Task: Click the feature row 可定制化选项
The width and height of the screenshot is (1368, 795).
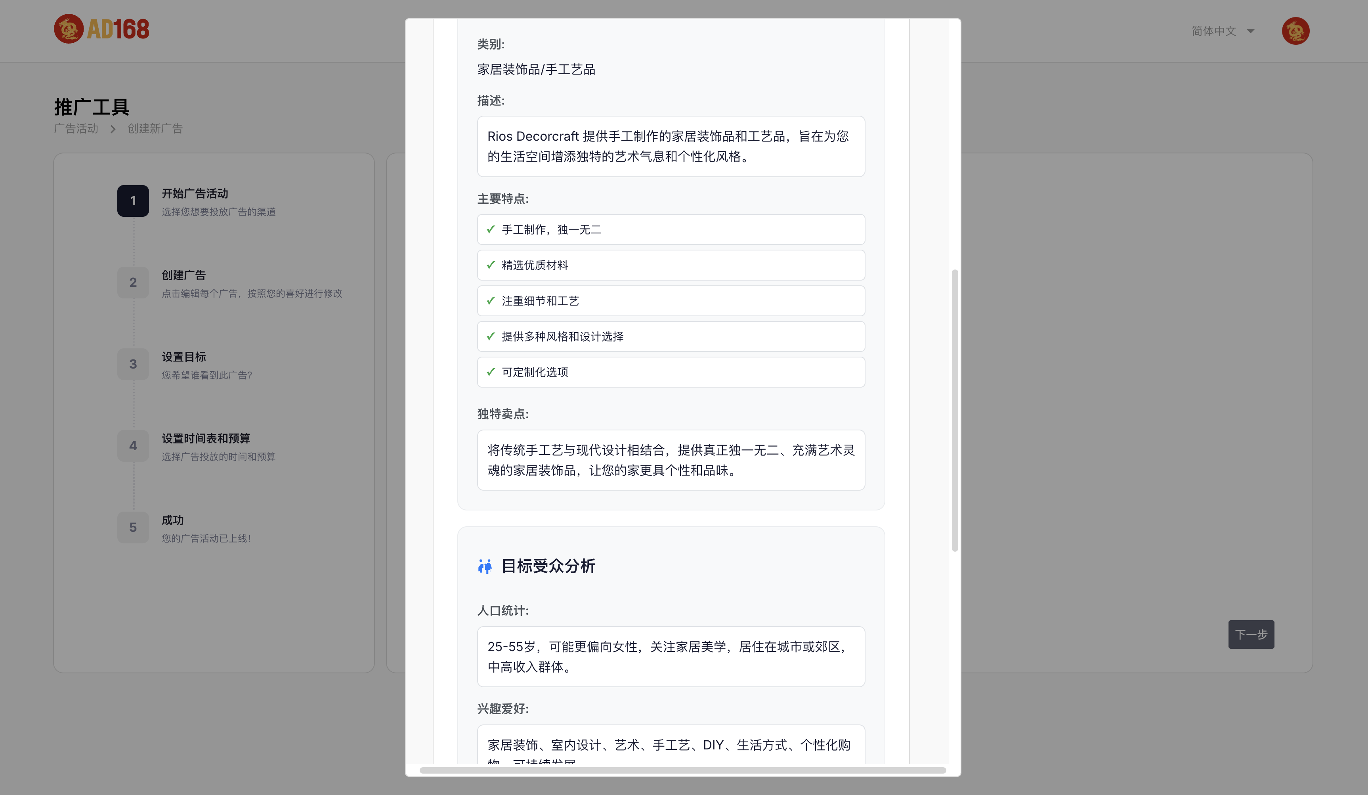Action: point(671,372)
